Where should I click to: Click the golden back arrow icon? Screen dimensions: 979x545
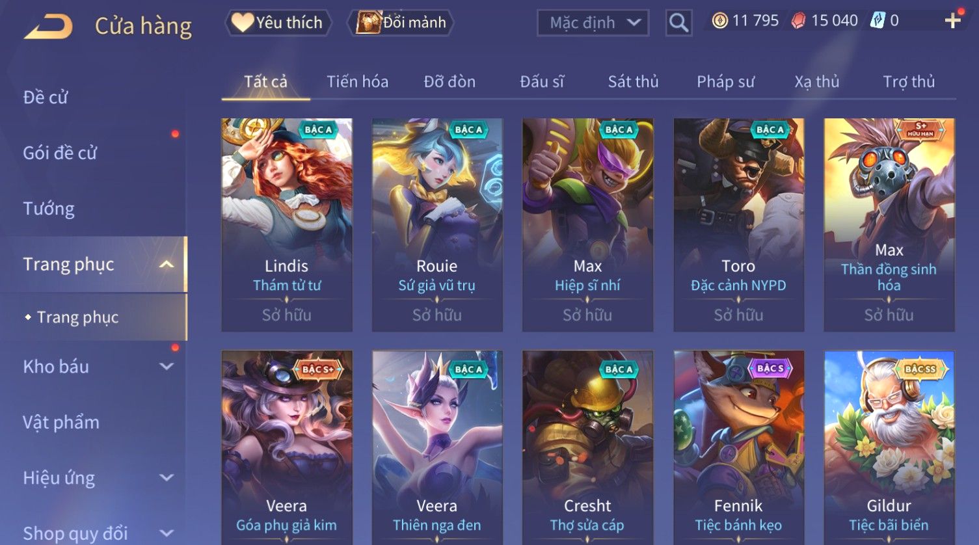point(48,27)
